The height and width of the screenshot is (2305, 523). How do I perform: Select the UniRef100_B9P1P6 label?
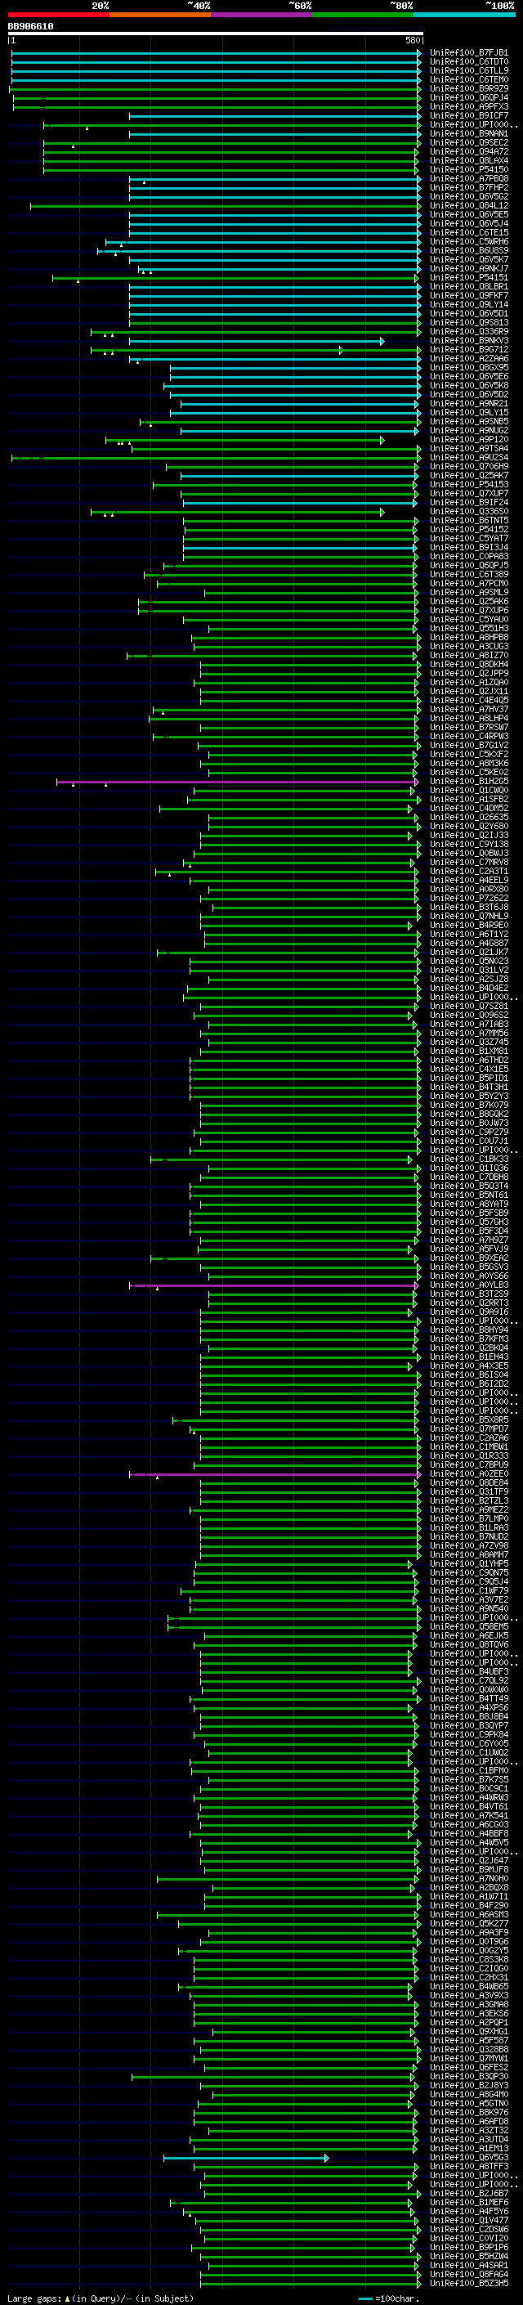469,2247
